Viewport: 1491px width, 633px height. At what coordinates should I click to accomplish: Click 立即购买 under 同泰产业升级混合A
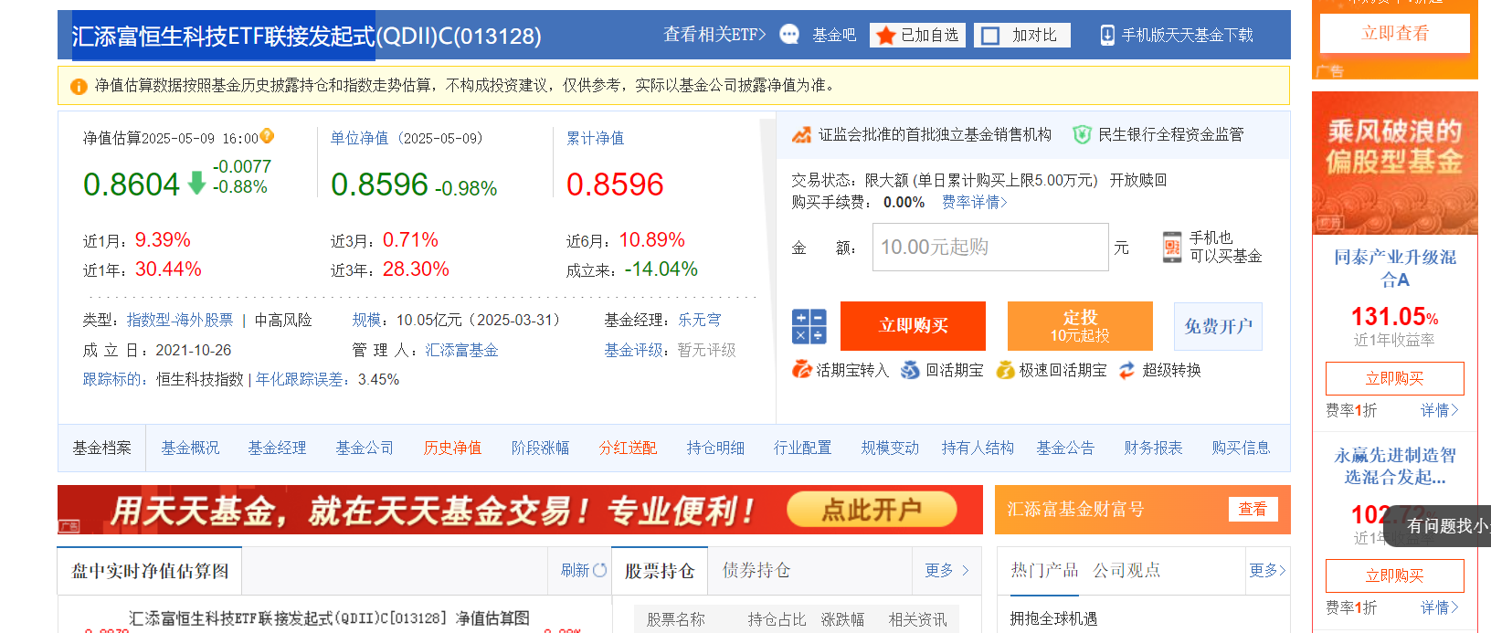pos(1395,378)
